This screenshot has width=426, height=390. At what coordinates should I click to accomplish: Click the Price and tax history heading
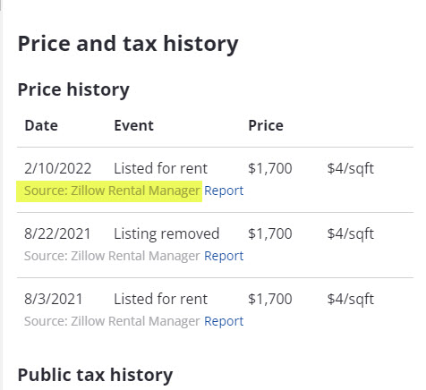128,44
